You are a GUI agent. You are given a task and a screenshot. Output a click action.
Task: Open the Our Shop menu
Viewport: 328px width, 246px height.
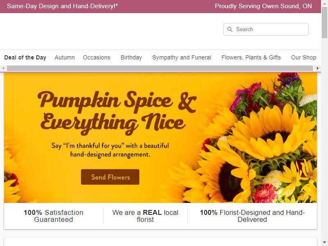tap(303, 57)
